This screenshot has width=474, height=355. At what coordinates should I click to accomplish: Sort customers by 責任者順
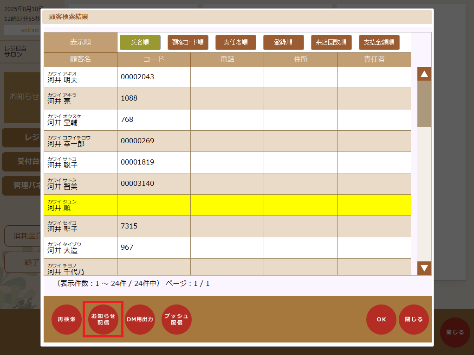click(x=235, y=42)
